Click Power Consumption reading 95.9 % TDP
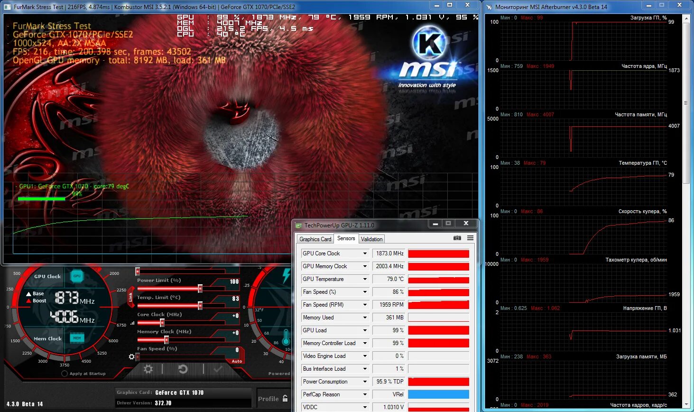 point(389,382)
